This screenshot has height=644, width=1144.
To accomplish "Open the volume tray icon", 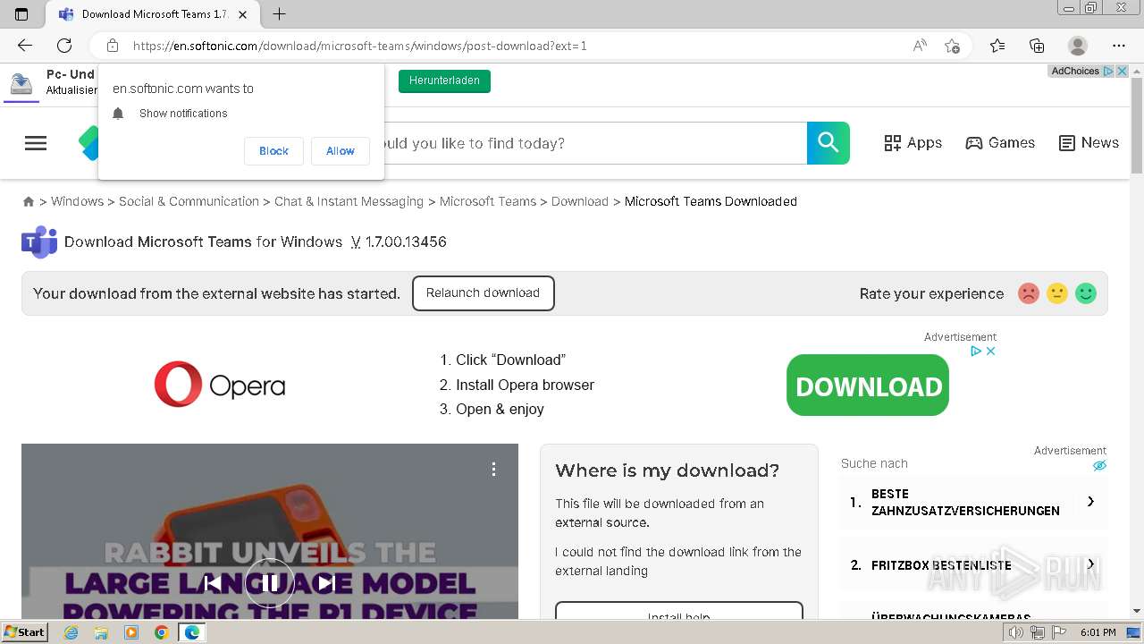I will [x=1016, y=632].
